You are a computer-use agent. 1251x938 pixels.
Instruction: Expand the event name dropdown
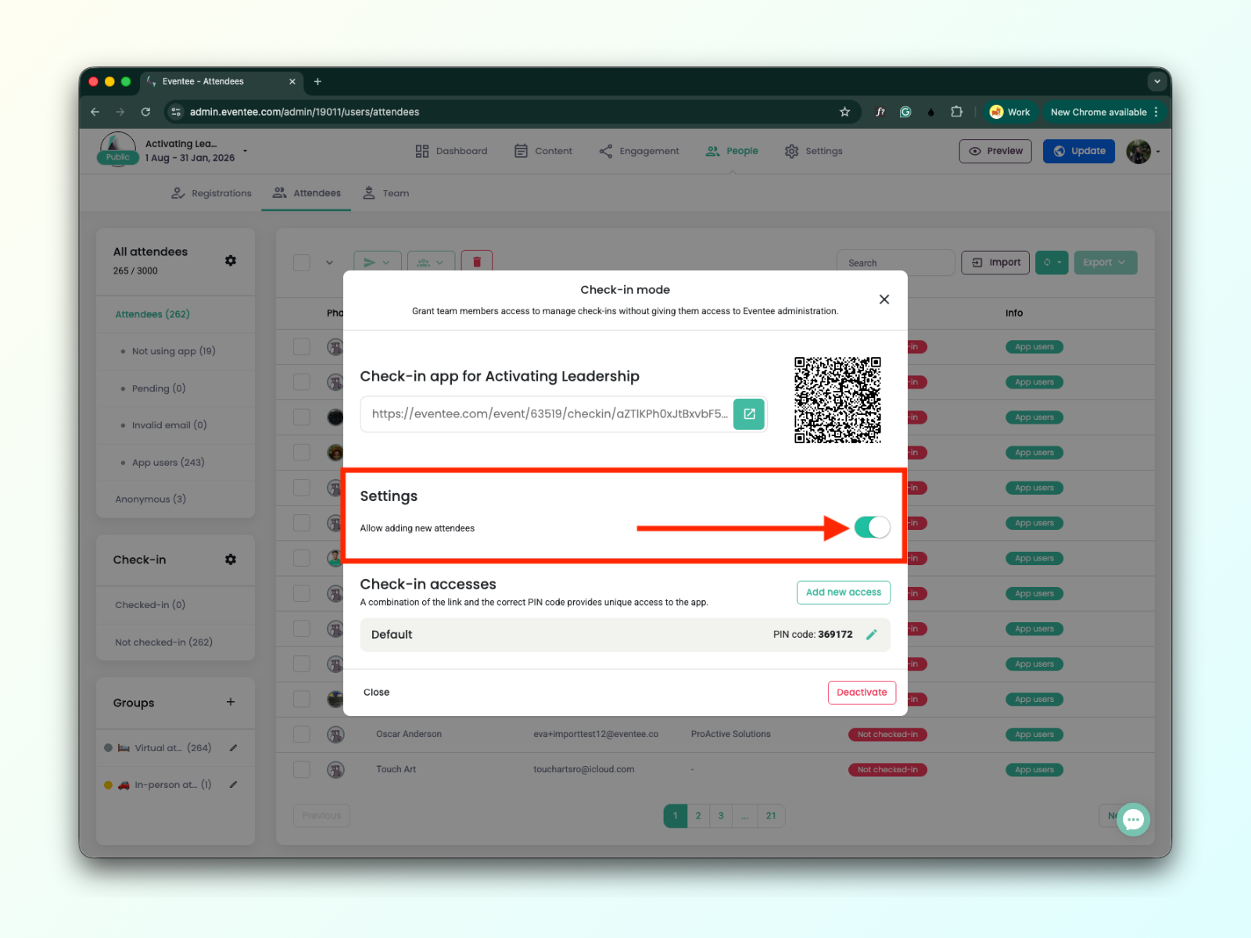[246, 151]
